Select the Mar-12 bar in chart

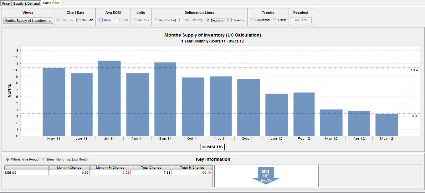tap(331, 123)
